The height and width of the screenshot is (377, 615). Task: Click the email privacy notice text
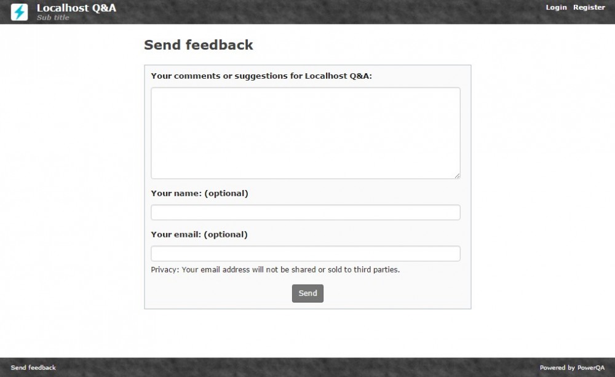tap(275, 269)
